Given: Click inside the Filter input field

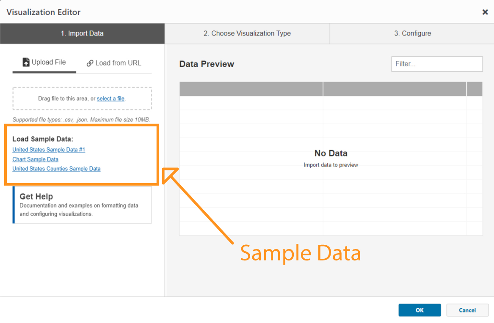Looking at the screenshot, I should click(x=436, y=64).
